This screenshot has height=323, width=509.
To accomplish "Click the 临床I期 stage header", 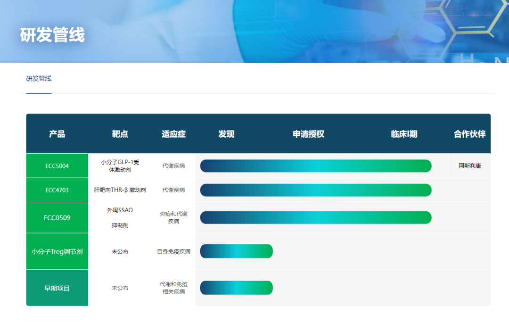I will (404, 134).
